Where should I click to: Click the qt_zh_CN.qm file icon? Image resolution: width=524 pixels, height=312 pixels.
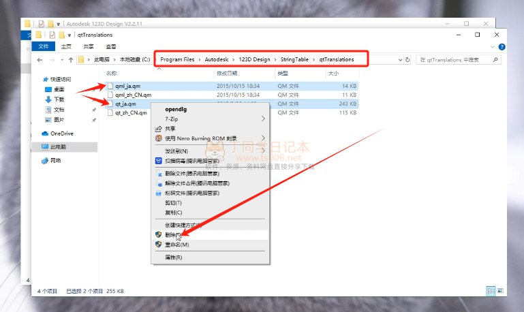tap(110, 112)
